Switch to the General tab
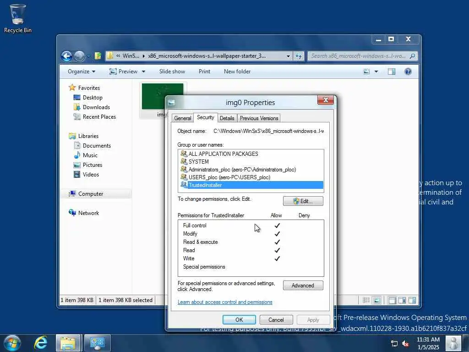The width and height of the screenshot is (469, 352). pyautogui.click(x=182, y=118)
